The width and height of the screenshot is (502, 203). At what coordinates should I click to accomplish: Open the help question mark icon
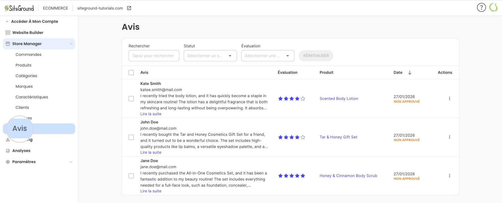pos(481,8)
